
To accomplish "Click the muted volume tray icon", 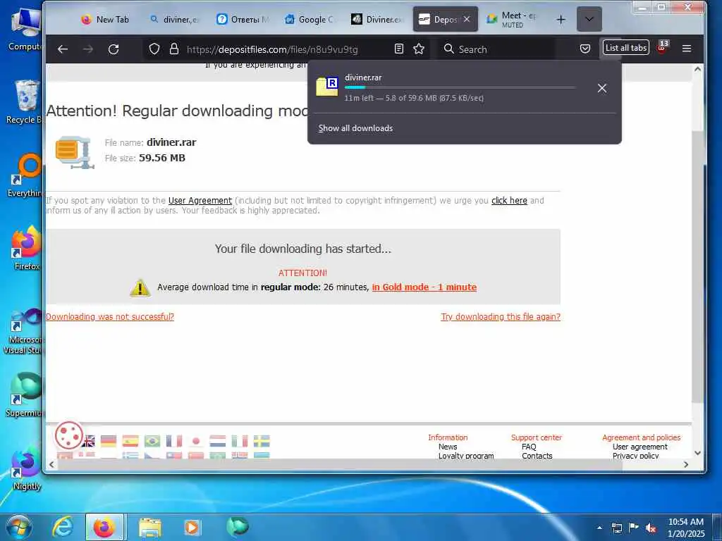I will point(651,528).
